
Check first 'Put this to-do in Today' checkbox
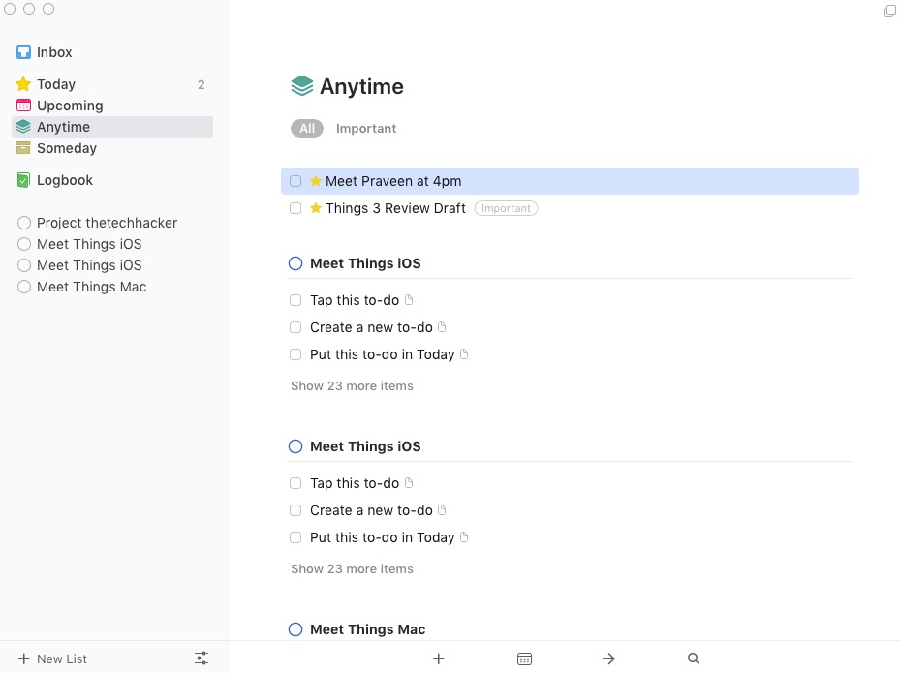pyautogui.click(x=295, y=354)
